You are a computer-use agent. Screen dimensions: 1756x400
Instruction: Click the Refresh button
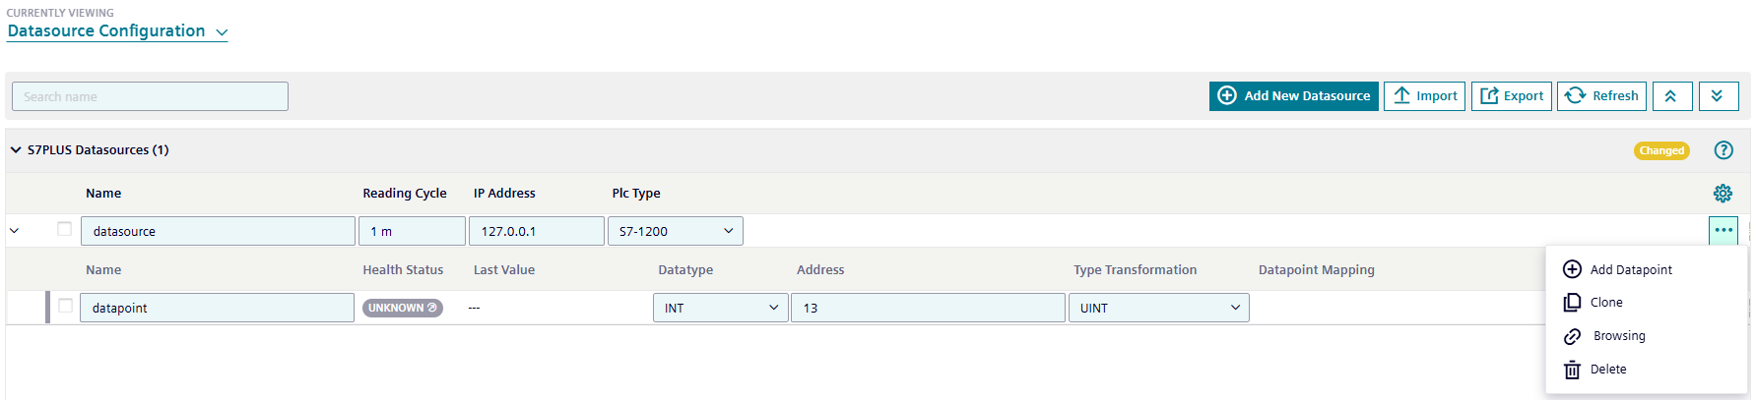pos(1602,96)
